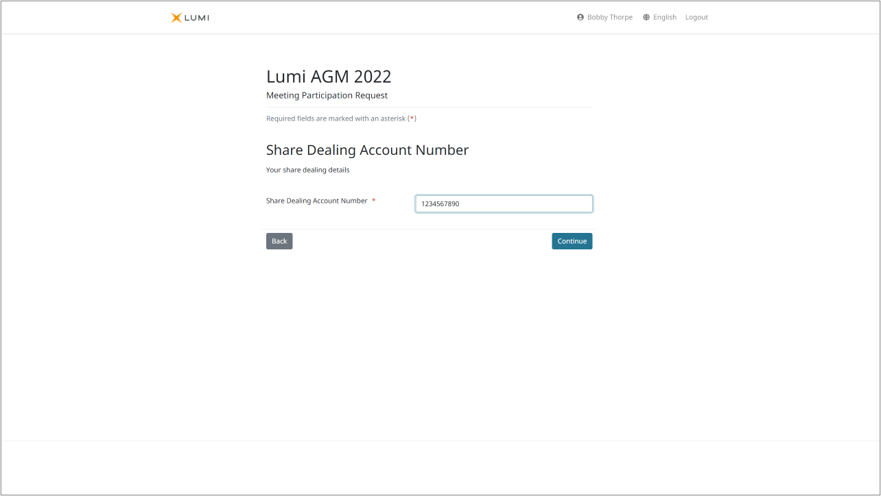Open account options via Bobby Thorpe
Image resolution: width=881 pixels, height=496 pixels.
point(609,16)
